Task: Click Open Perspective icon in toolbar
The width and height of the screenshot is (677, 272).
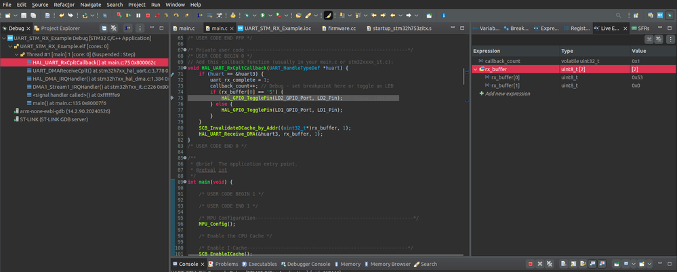Action: pyautogui.click(x=636, y=15)
